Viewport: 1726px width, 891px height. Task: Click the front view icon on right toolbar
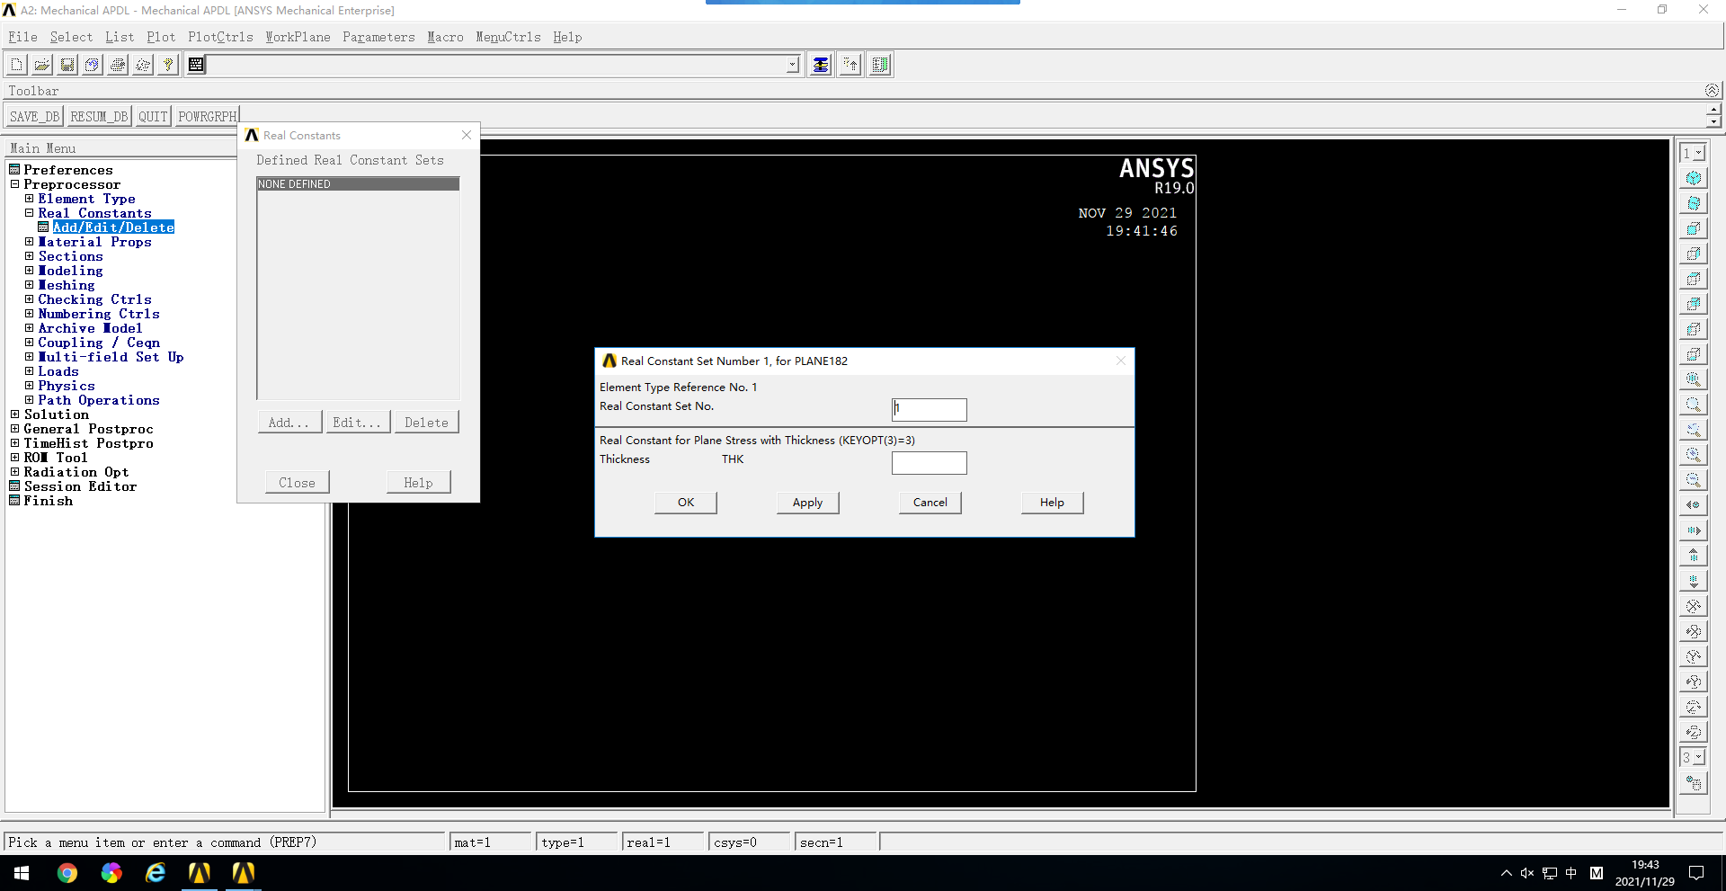point(1695,228)
